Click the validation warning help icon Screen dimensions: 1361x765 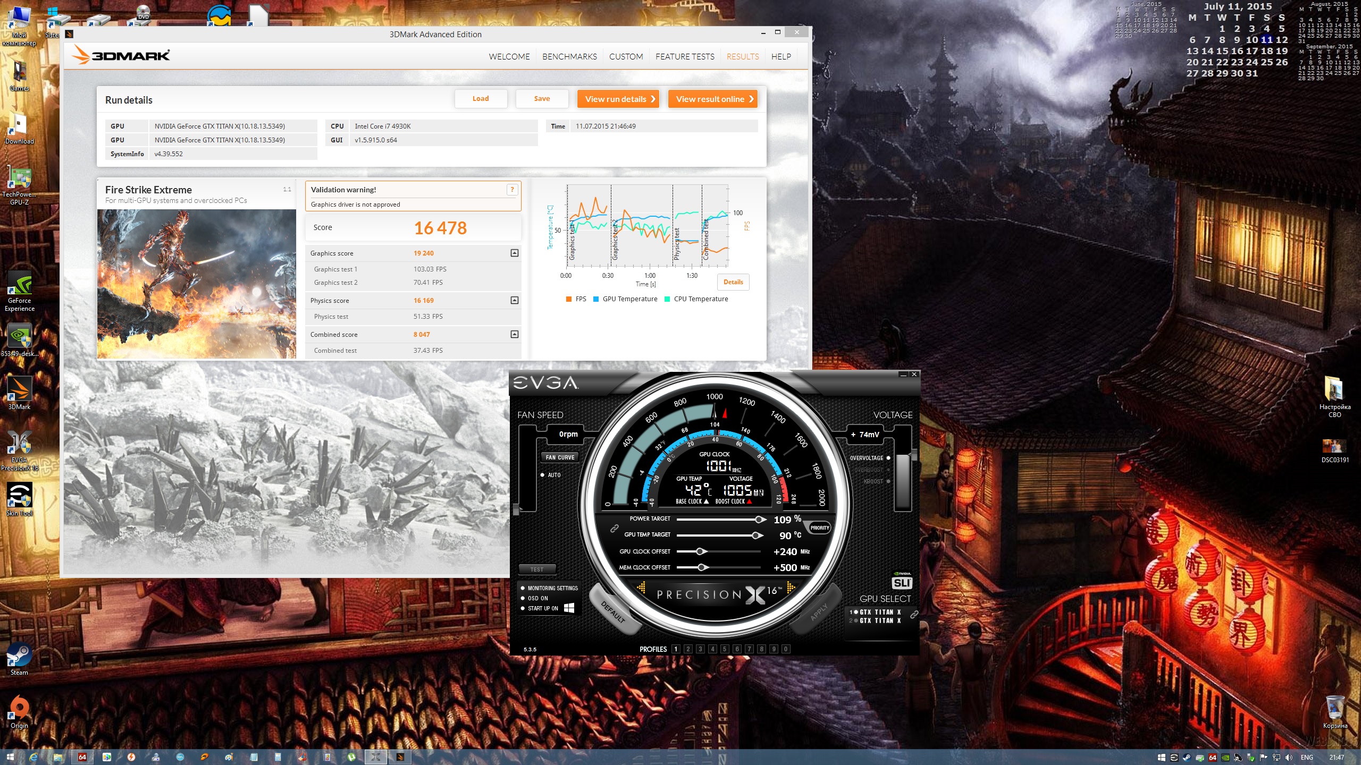(512, 190)
